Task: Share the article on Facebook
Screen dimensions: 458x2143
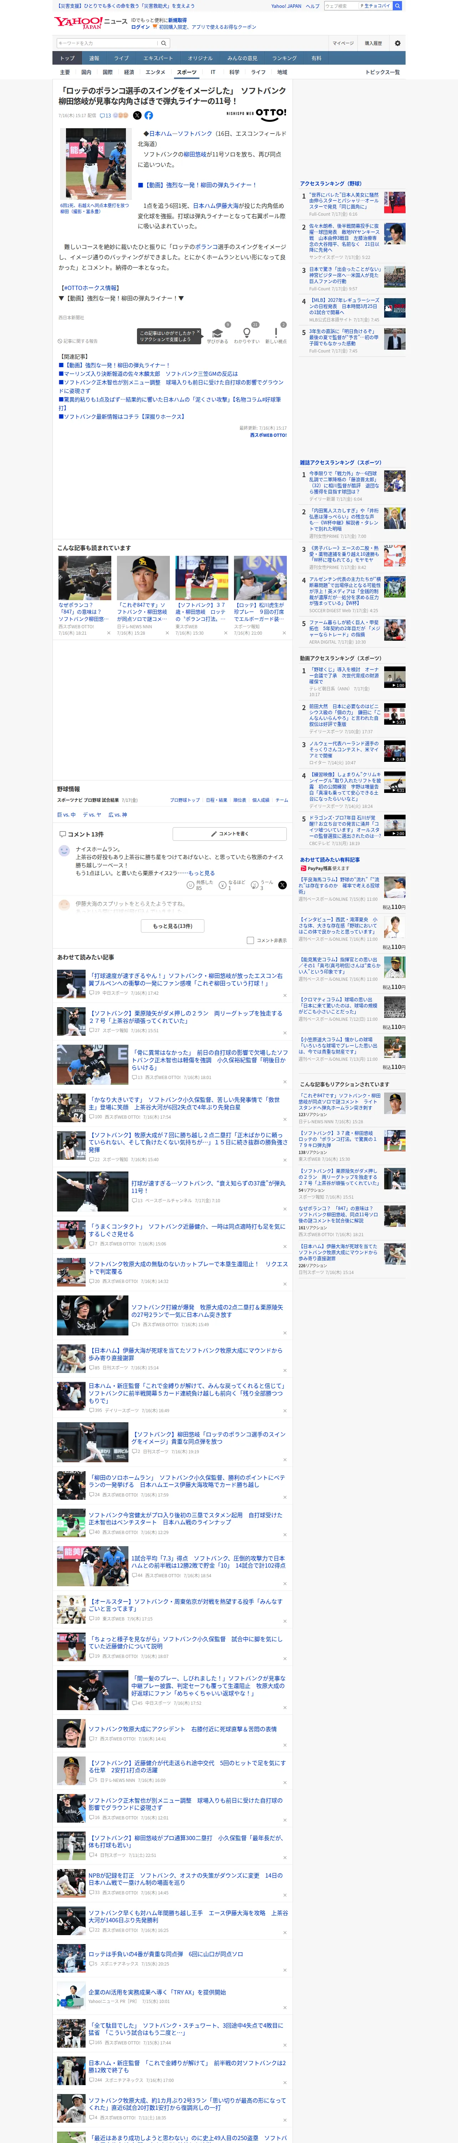Action: [149, 116]
